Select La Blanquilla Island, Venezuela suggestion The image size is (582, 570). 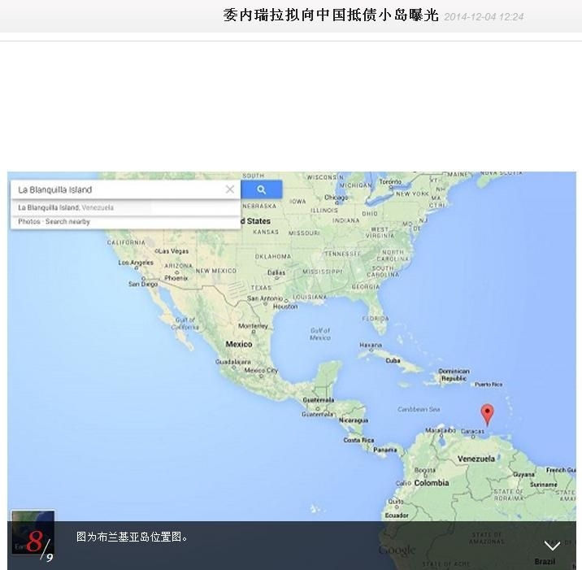tap(66, 207)
